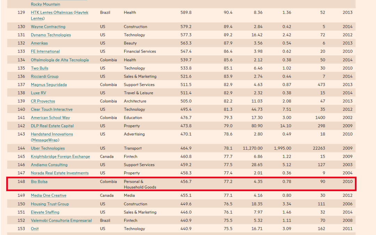This screenshot has height=235, width=376.
Task: Click Brazil in the HTK Lentes row
Action: coord(105,13)
